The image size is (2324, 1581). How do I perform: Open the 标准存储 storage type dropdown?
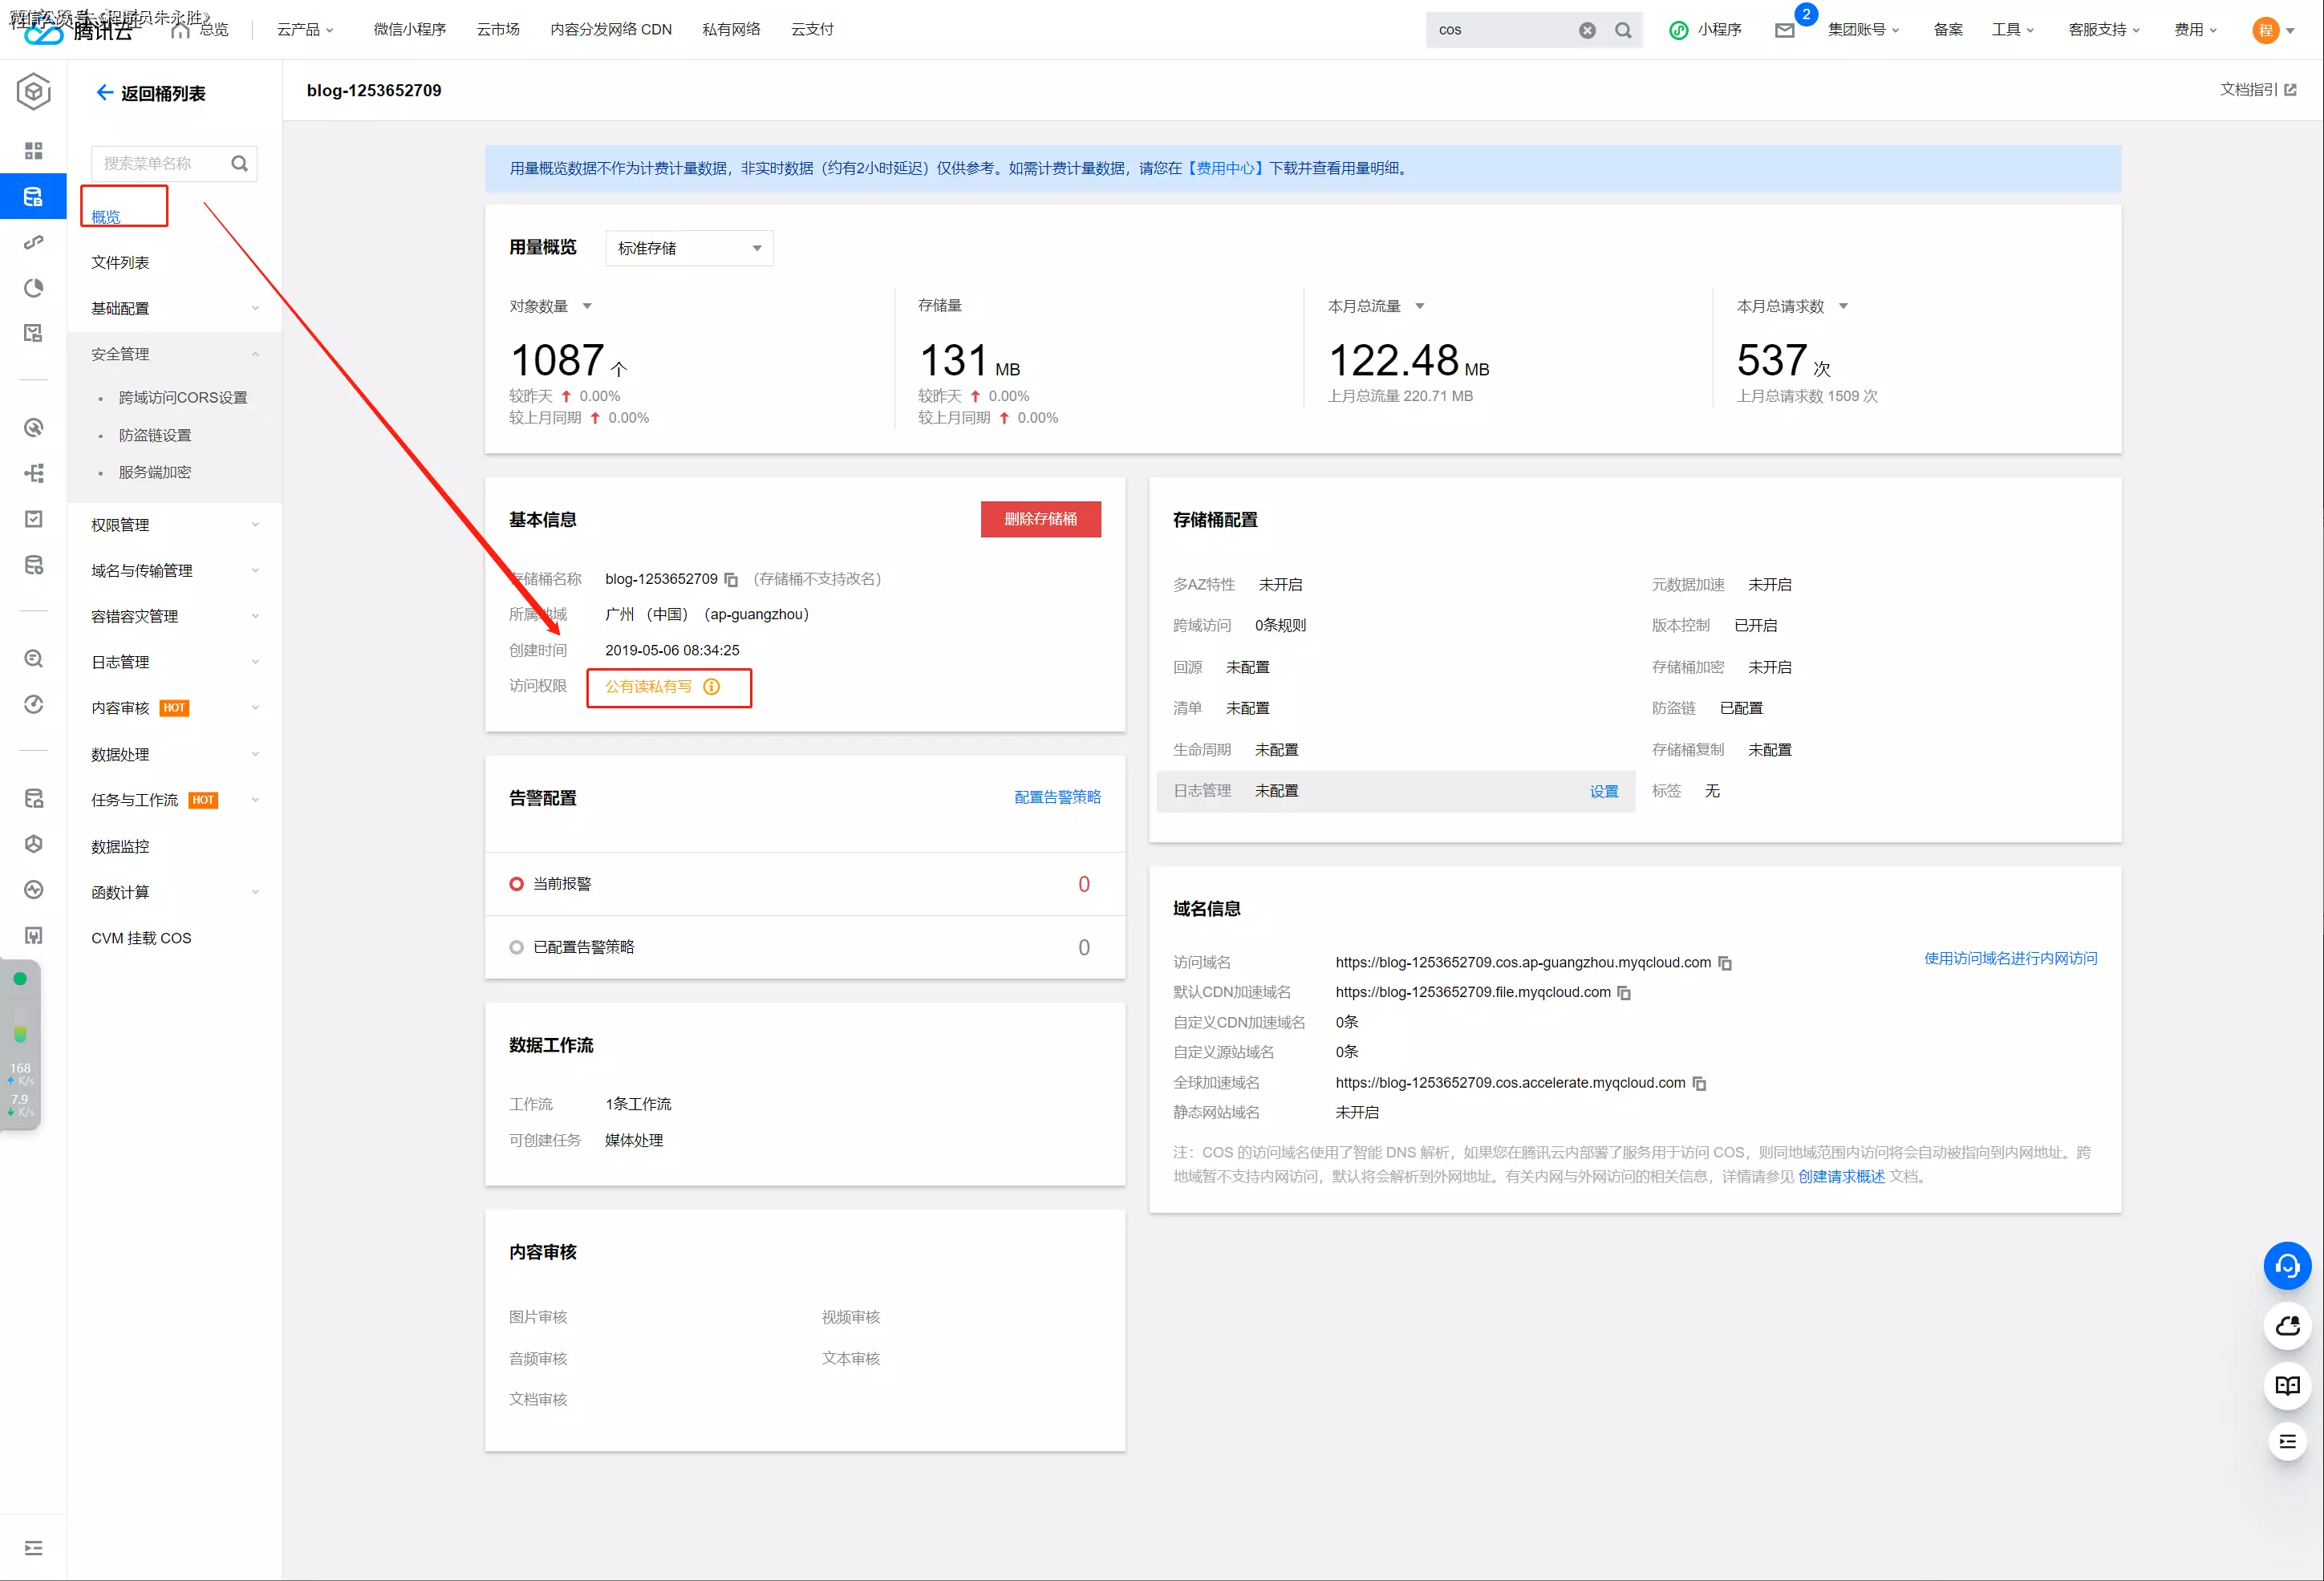689,248
